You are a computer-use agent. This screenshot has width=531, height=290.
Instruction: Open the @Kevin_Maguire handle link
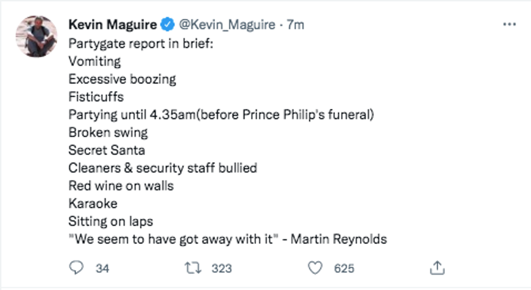coord(226,25)
